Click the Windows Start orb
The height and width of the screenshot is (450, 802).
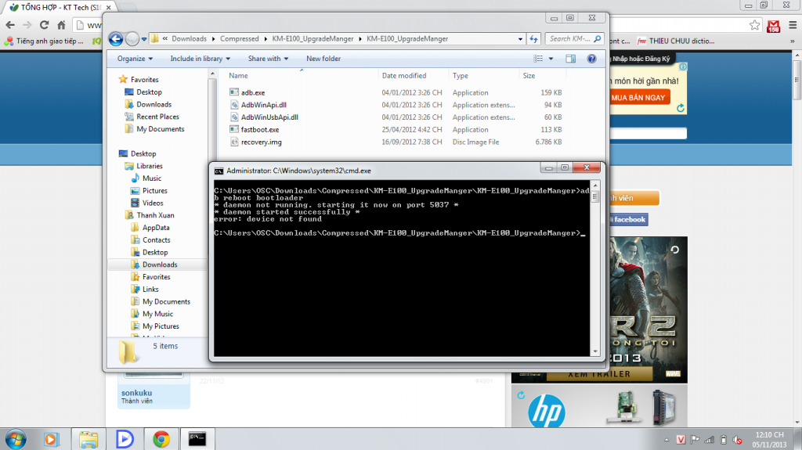[x=15, y=439]
